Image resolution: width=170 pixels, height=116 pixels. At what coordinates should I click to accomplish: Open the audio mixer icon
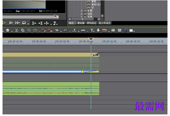tap(120, 31)
